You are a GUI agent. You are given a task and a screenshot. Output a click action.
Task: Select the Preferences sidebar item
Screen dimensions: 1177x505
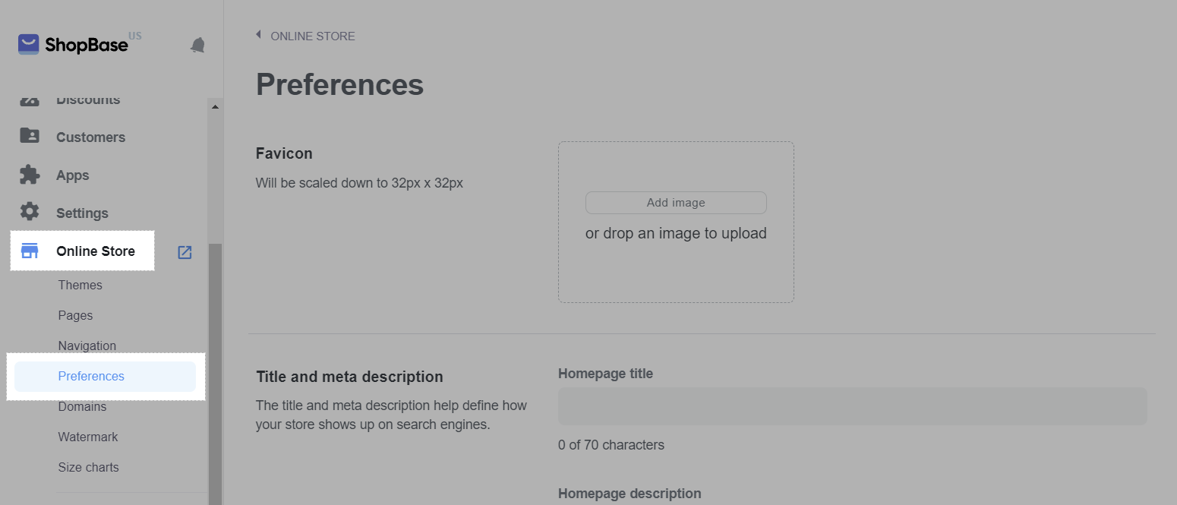[91, 377]
